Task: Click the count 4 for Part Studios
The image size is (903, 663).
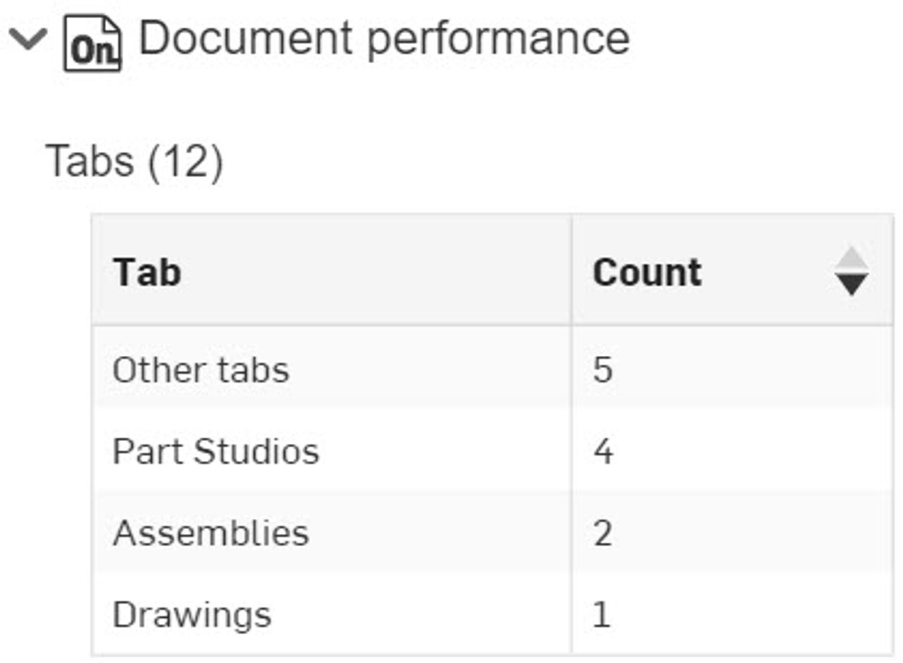Action: (603, 452)
